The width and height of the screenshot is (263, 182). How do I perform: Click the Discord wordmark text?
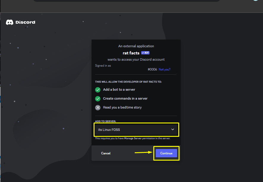(25, 22)
